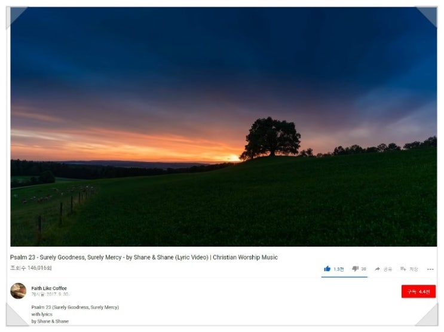This screenshot has height=332, width=444.
Task: Open the Faith Like Coffee channel avatar
Action: tap(19, 291)
